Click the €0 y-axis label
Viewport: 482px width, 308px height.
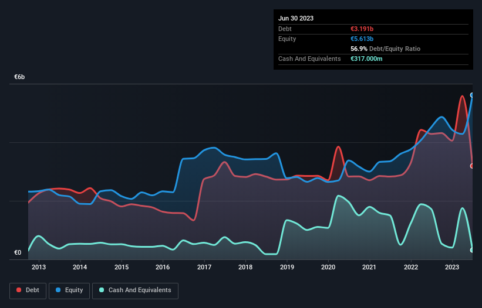coord(18,252)
